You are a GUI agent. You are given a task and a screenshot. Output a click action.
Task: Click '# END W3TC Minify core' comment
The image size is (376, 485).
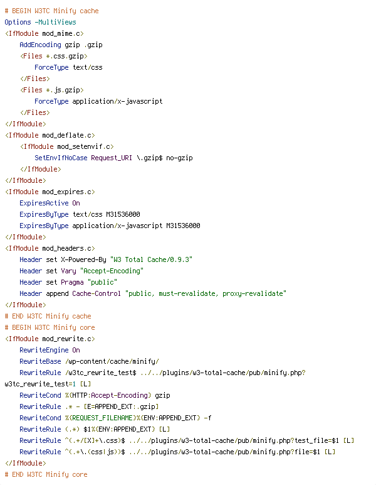pos(46,474)
